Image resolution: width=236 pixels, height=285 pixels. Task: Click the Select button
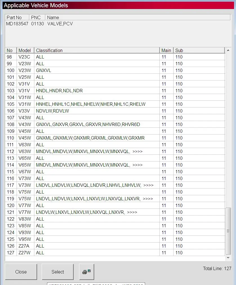click(x=58, y=272)
